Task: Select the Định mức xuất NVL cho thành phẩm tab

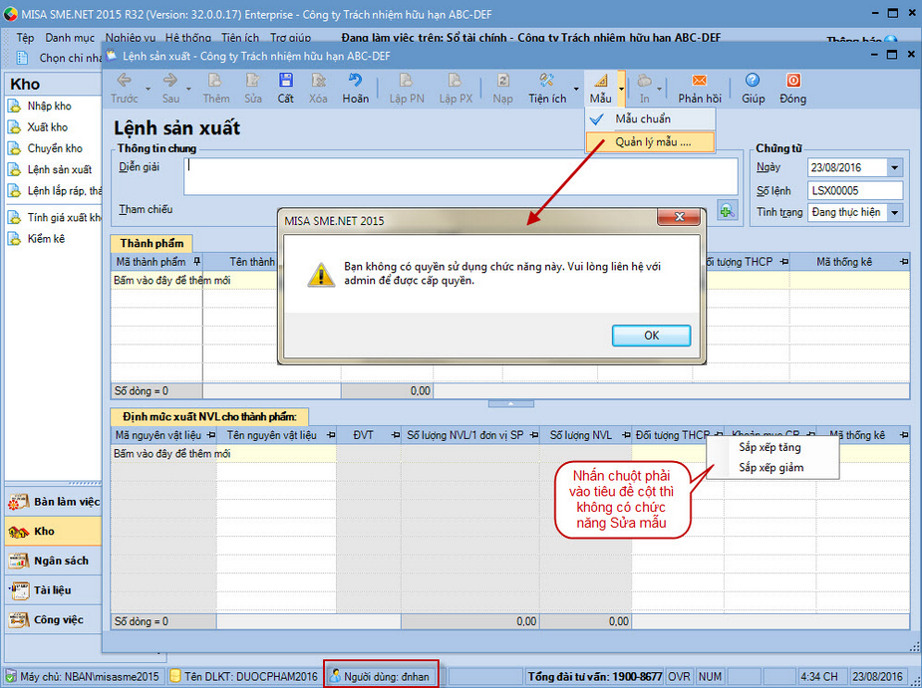Action: pos(209,416)
